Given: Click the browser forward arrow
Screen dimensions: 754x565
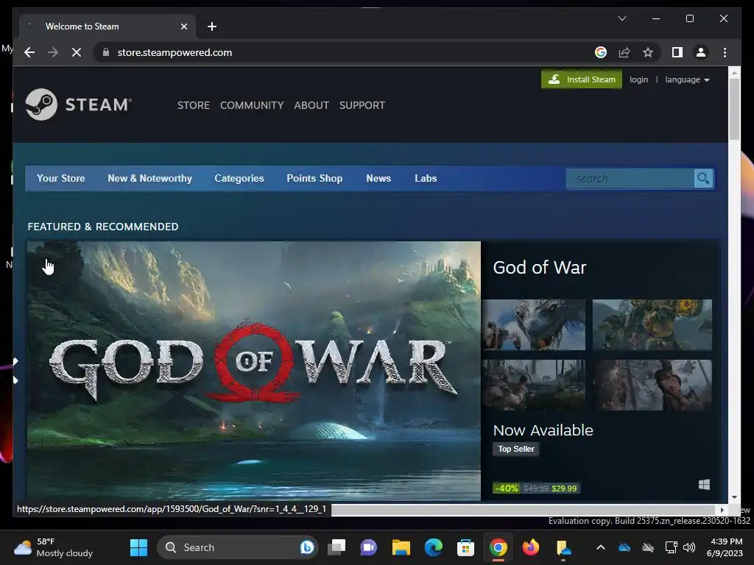Looking at the screenshot, I should point(53,52).
